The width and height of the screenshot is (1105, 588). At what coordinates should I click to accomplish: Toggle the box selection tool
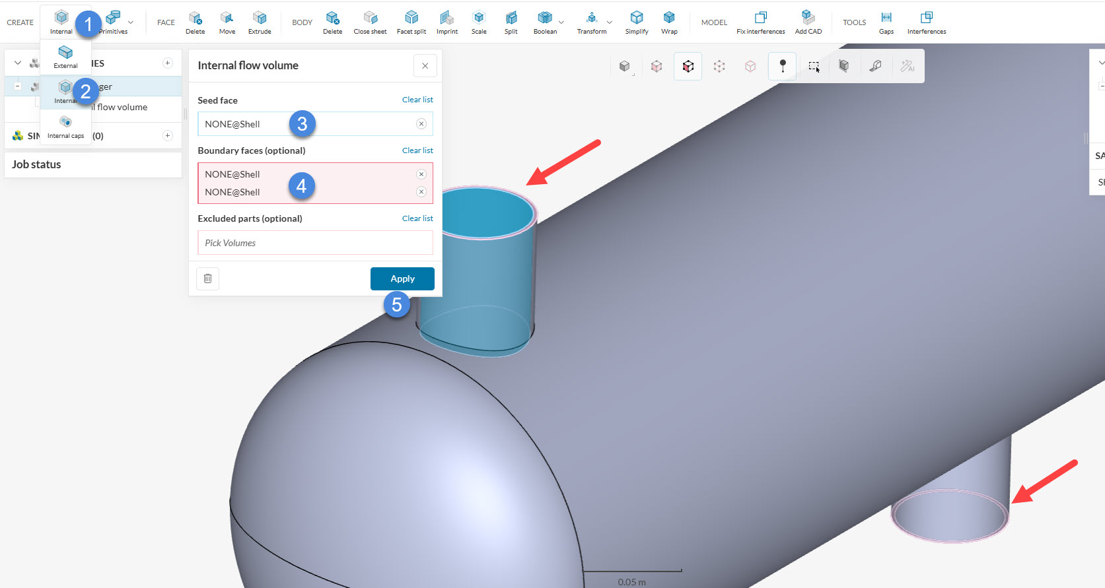814,66
